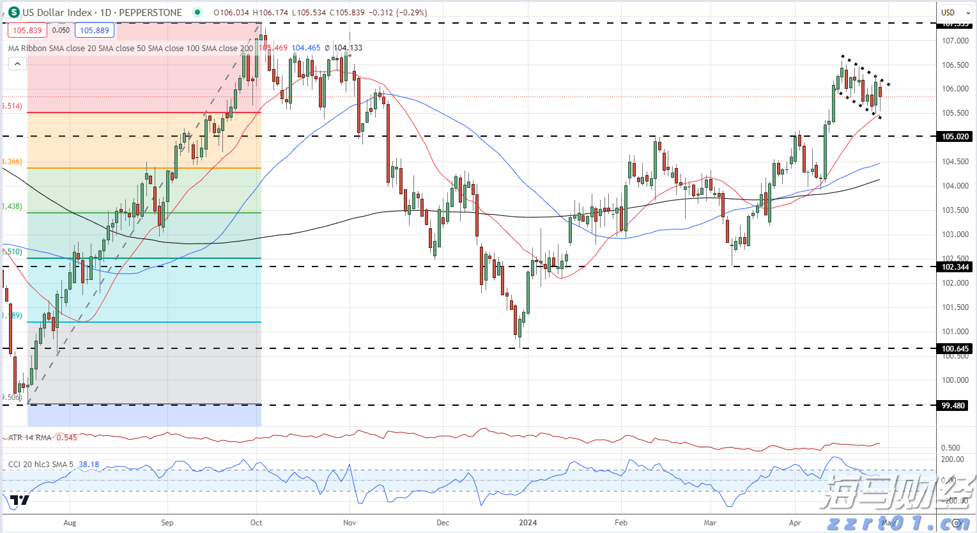Click the 100.645 horizontal line price label
The image size is (977, 533).
(x=955, y=348)
